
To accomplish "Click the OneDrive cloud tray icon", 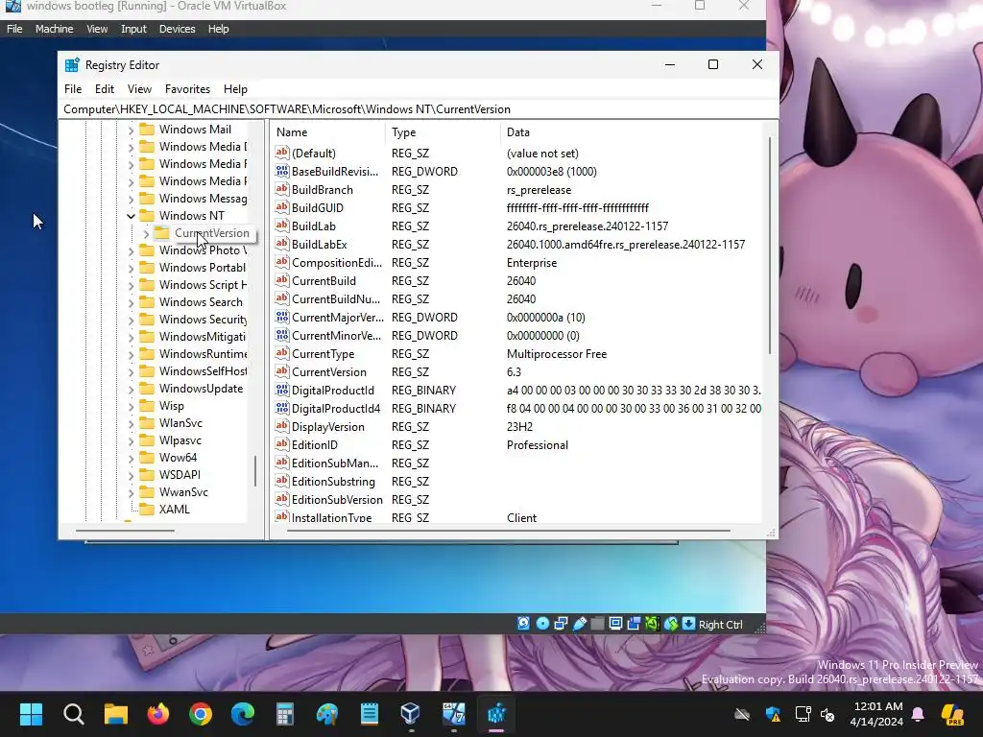I will point(742,714).
